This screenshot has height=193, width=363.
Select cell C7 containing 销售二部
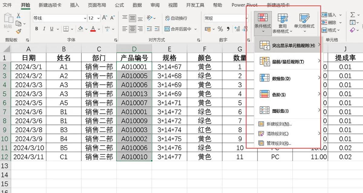pos(99,112)
